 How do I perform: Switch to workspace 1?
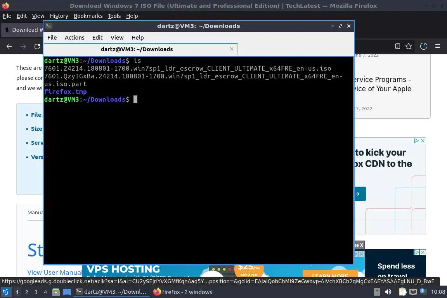tap(17, 292)
